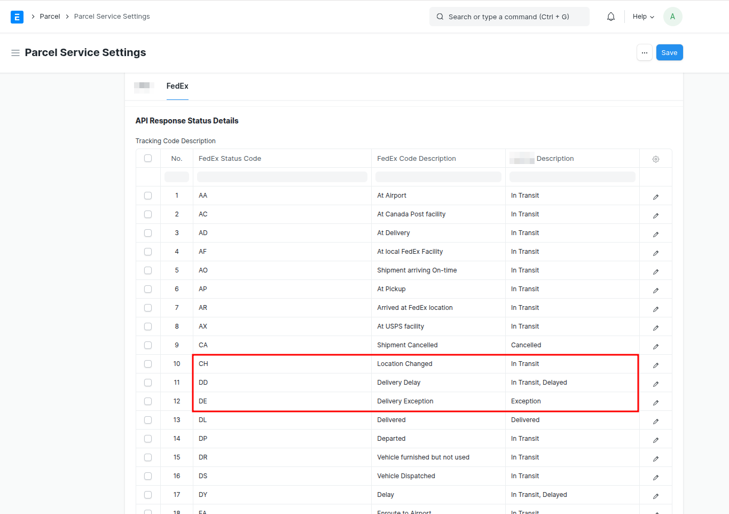Click the user avatar A icon
This screenshot has height=514, width=729.
672,17
